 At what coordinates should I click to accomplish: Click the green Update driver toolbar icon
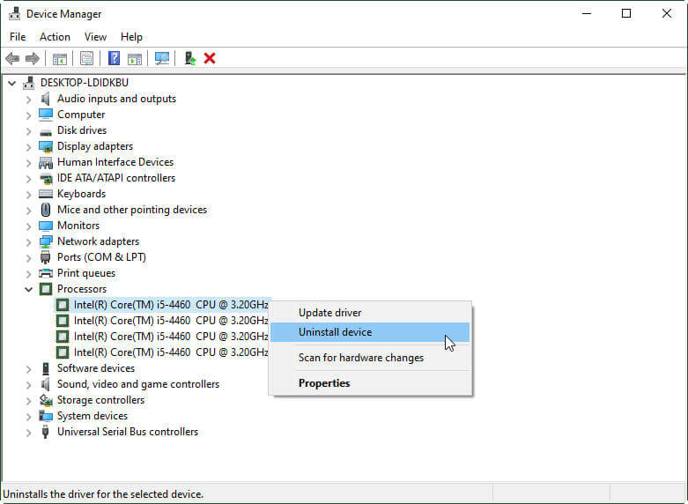click(189, 58)
